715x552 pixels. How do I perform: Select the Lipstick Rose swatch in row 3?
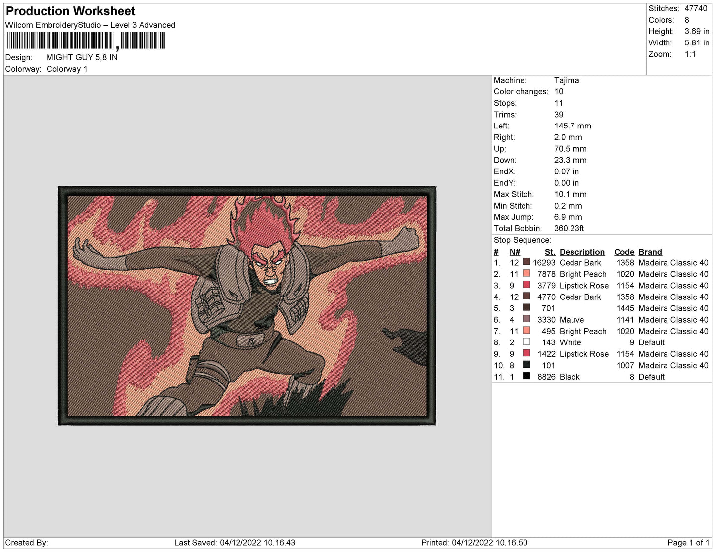526,285
